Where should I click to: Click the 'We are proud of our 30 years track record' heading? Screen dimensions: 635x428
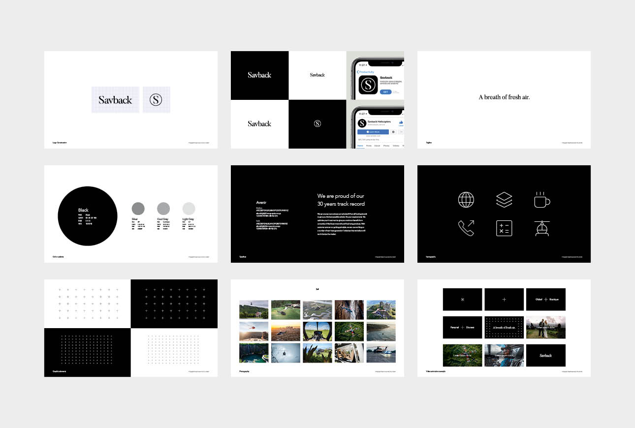pyautogui.click(x=341, y=200)
